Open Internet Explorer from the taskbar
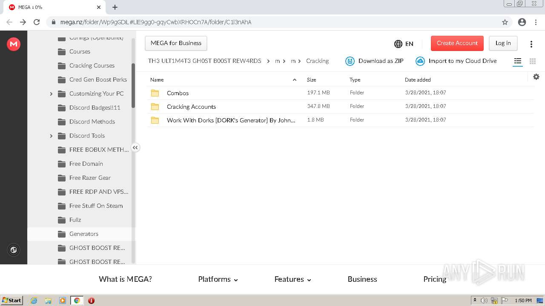The height and width of the screenshot is (306, 545). pyautogui.click(x=34, y=300)
